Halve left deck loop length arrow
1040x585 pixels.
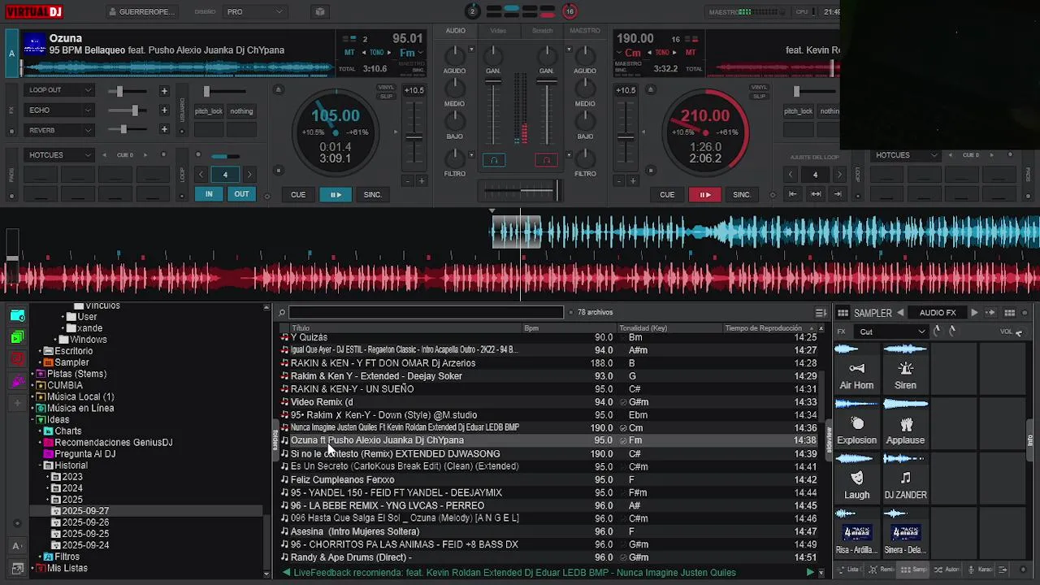[x=201, y=174]
